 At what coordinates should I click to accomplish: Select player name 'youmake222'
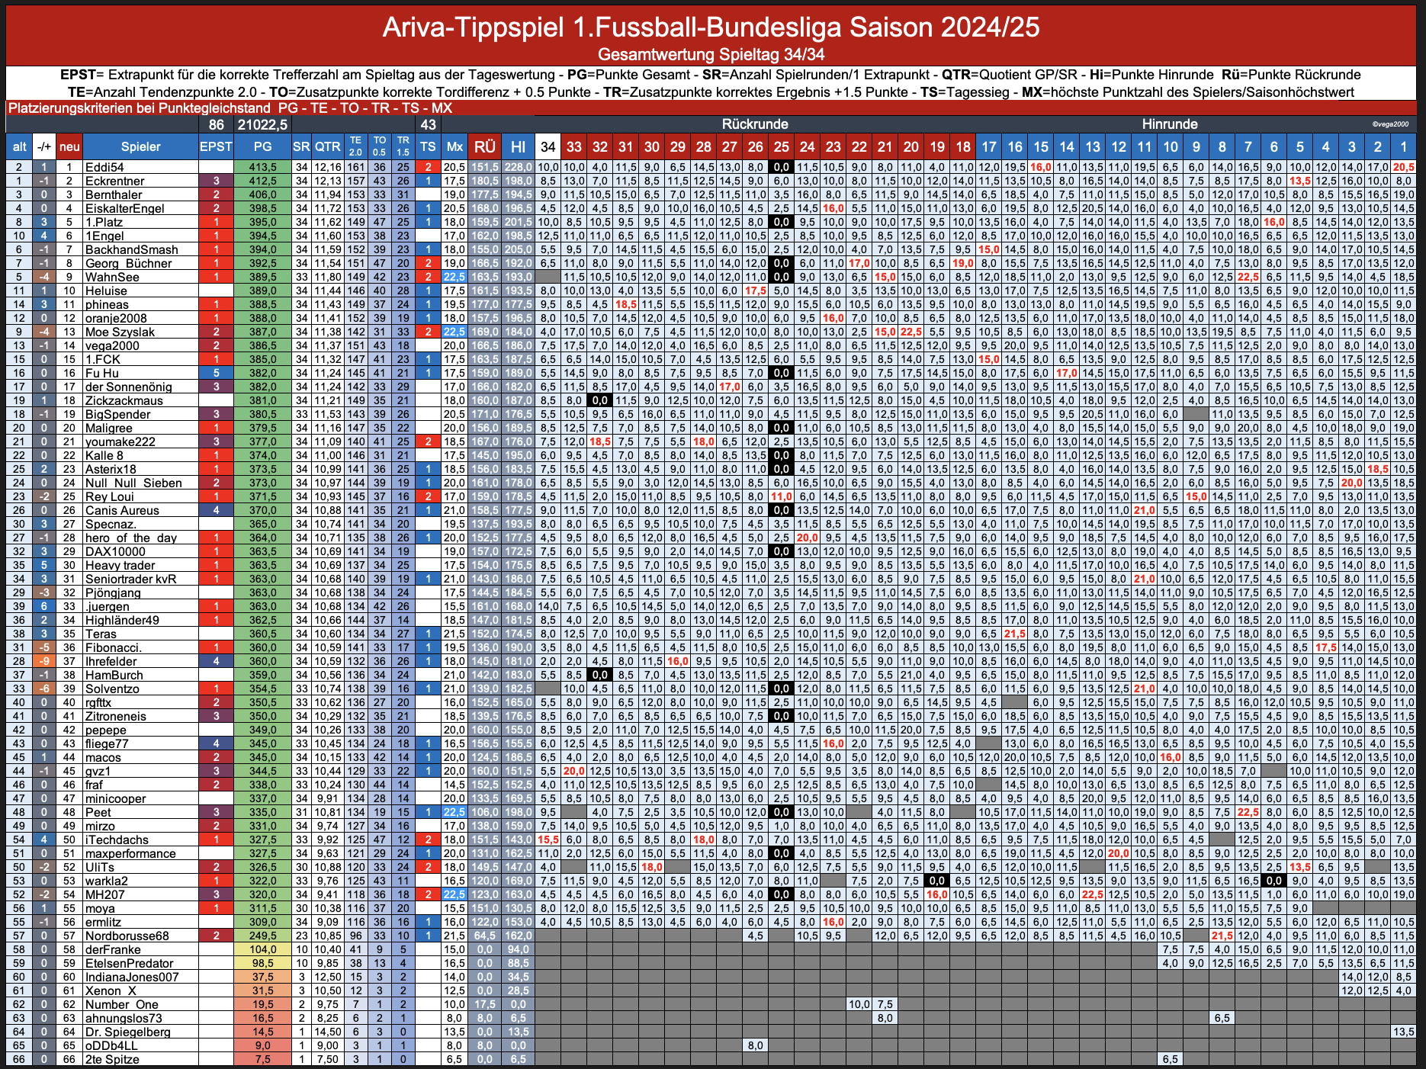click(x=120, y=441)
